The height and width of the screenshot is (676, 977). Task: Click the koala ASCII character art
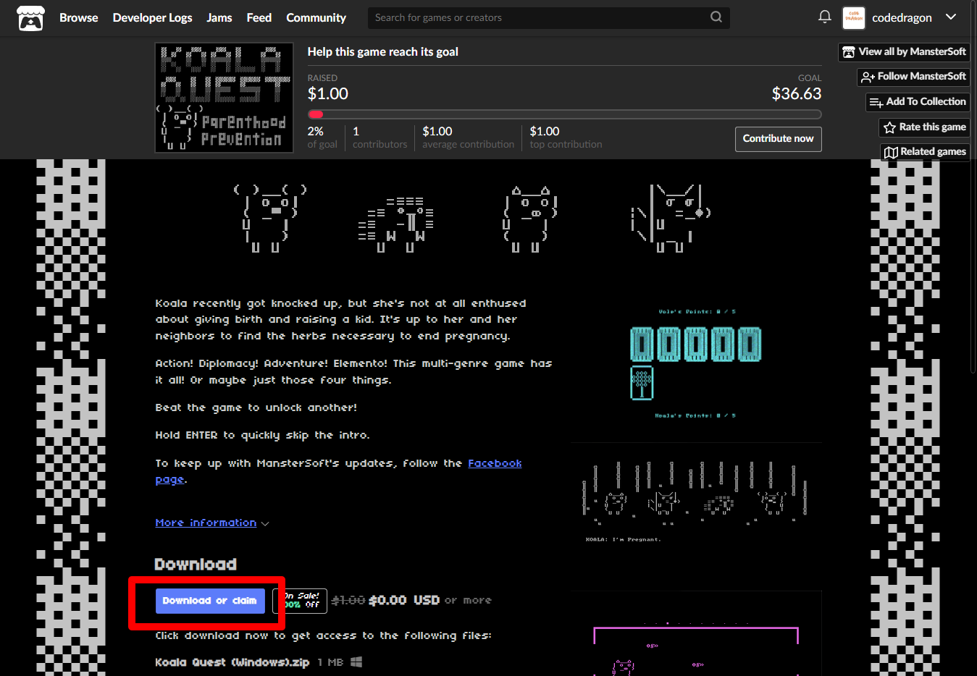point(270,218)
